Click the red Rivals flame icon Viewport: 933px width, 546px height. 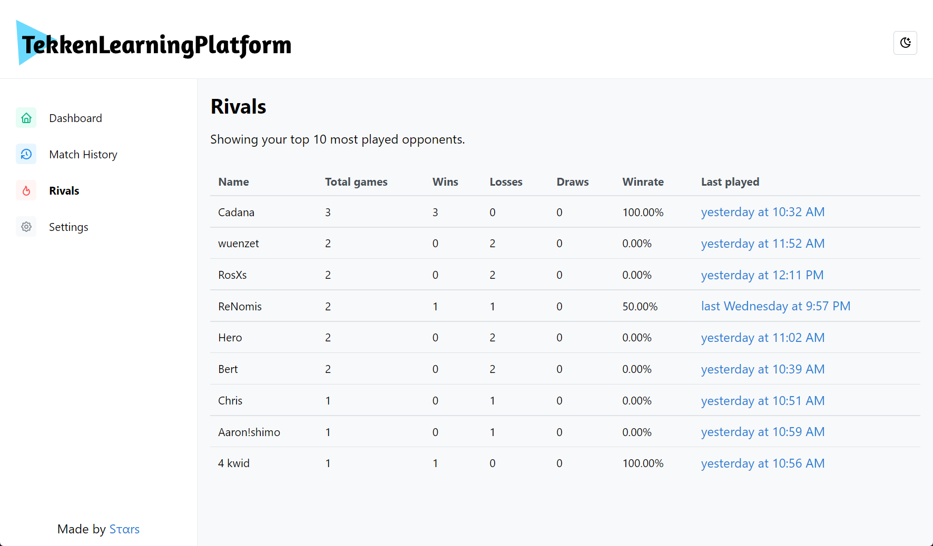(x=26, y=190)
